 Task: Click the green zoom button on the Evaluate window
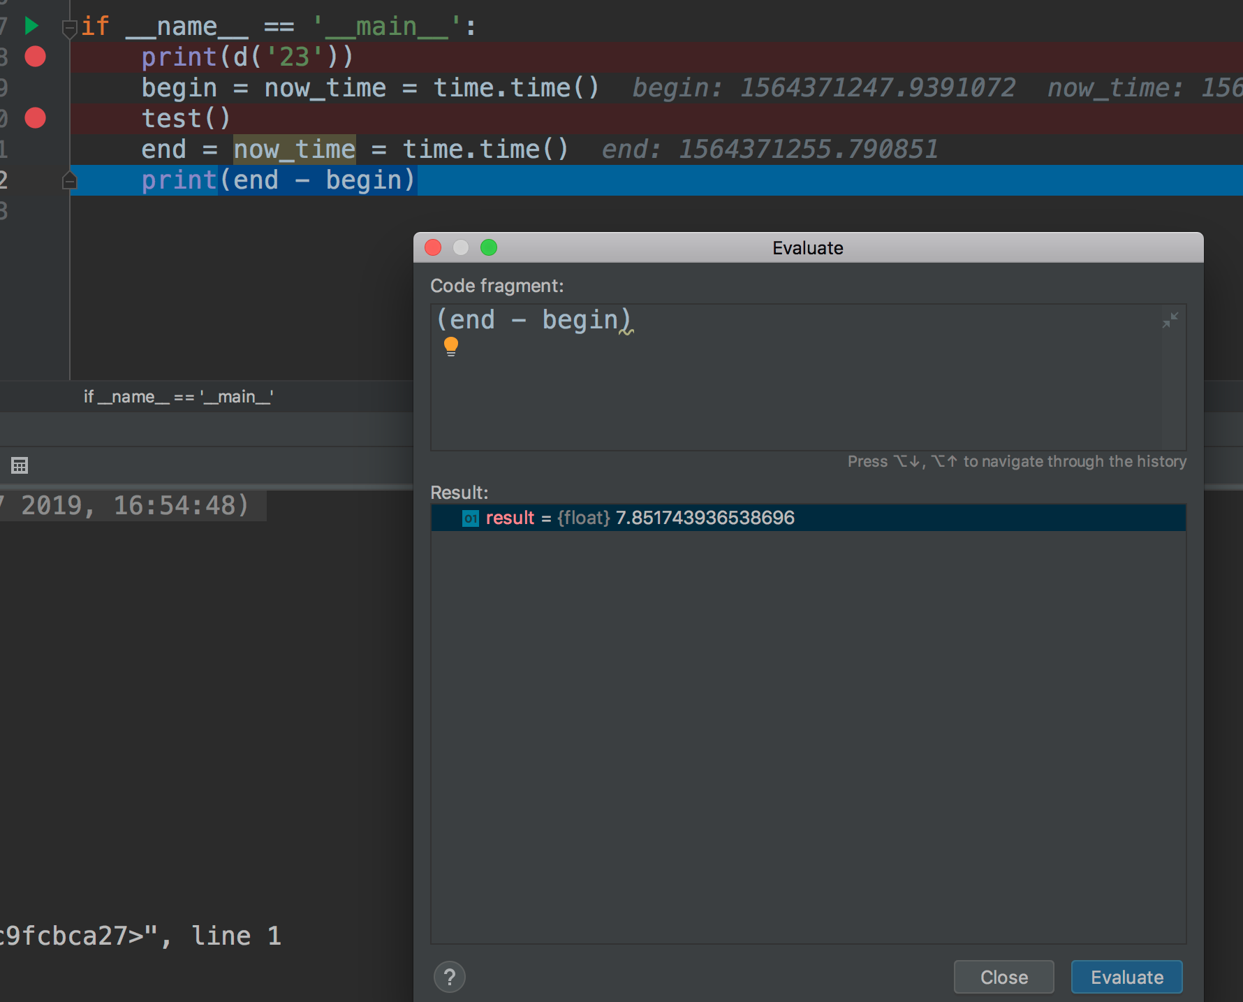point(489,247)
